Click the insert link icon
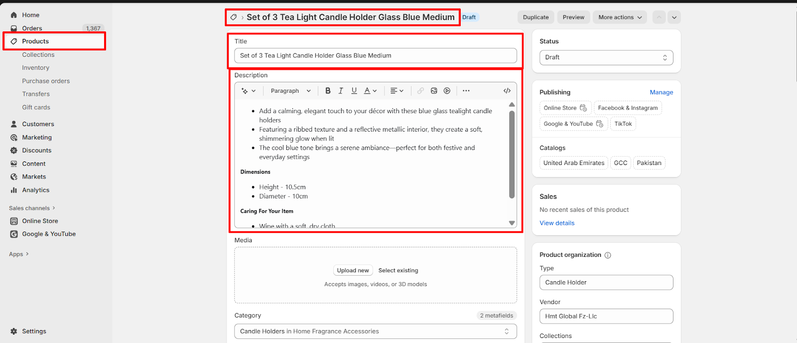Image resolution: width=797 pixels, height=343 pixels. 421,91
